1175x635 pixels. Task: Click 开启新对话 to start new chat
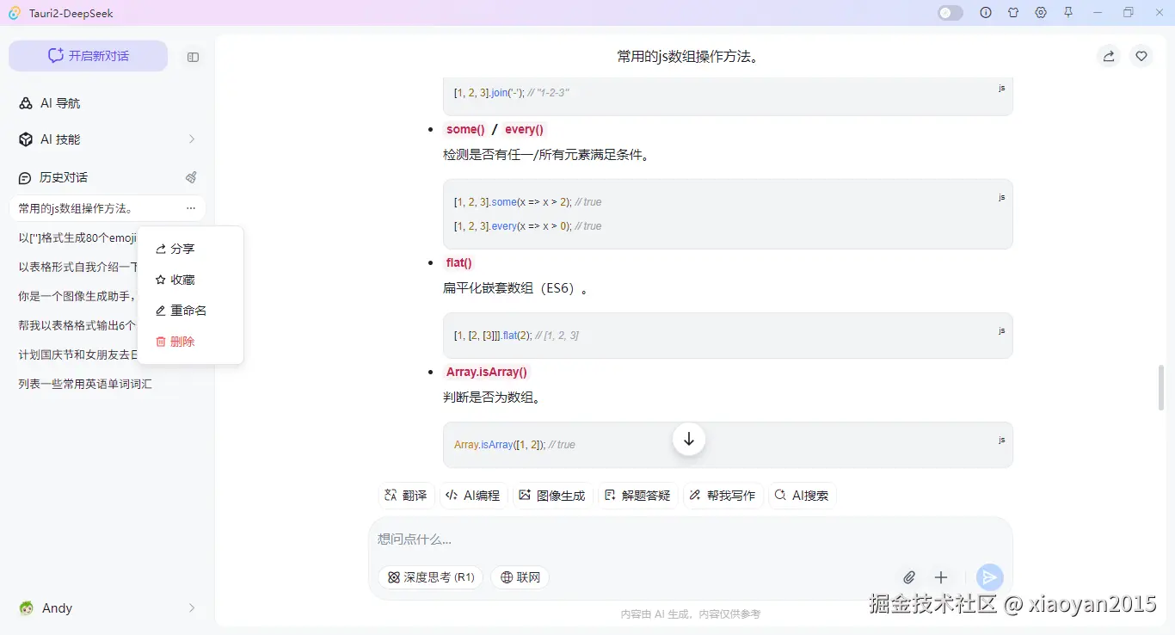[x=88, y=55]
